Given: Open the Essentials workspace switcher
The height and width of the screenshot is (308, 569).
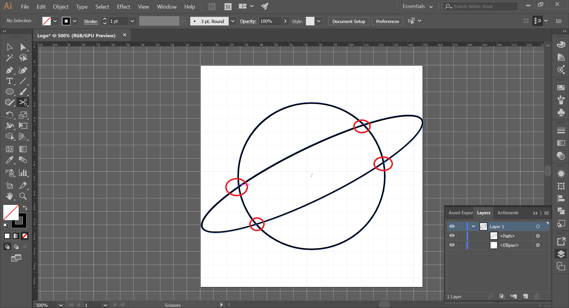Looking at the screenshot, I should [x=418, y=6].
